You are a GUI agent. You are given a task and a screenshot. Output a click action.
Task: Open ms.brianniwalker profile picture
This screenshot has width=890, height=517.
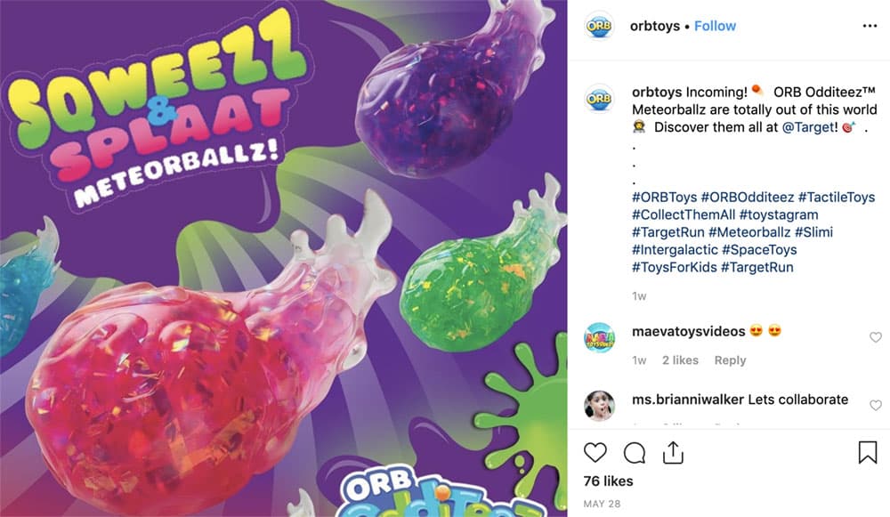(599, 406)
